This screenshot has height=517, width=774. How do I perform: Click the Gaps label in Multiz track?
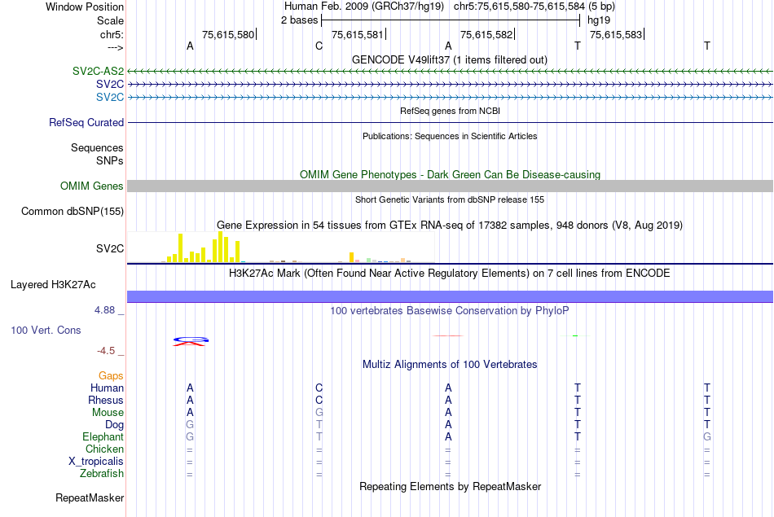click(x=111, y=376)
